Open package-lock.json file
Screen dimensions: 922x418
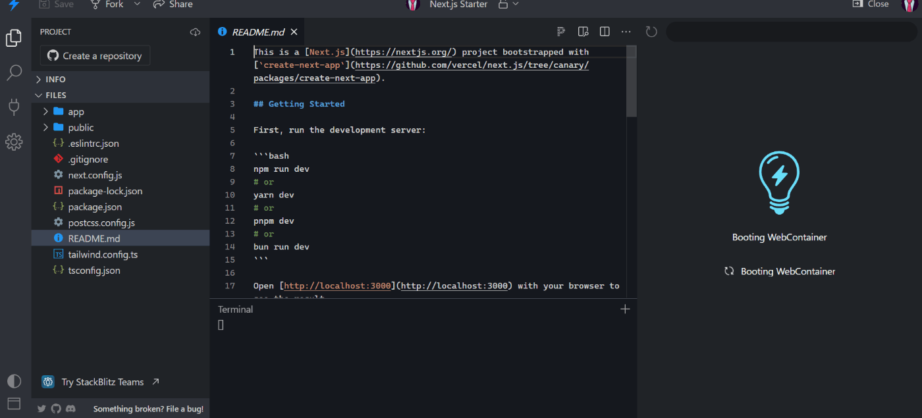coord(121,191)
